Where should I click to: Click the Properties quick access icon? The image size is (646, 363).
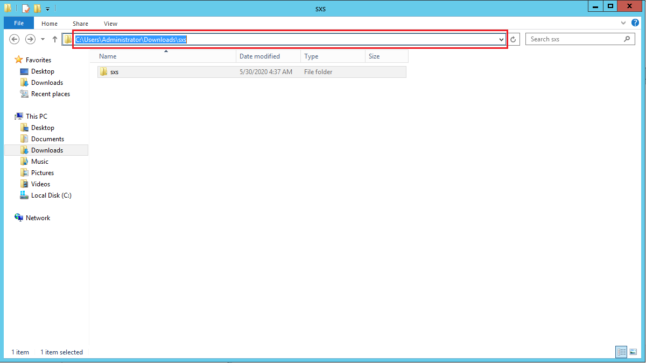[x=25, y=8]
